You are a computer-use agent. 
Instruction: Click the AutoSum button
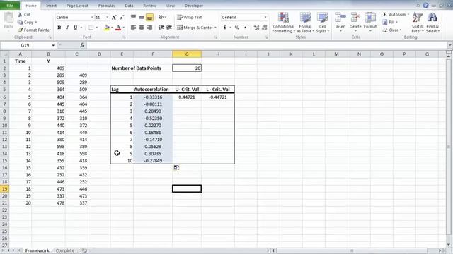click(394, 14)
